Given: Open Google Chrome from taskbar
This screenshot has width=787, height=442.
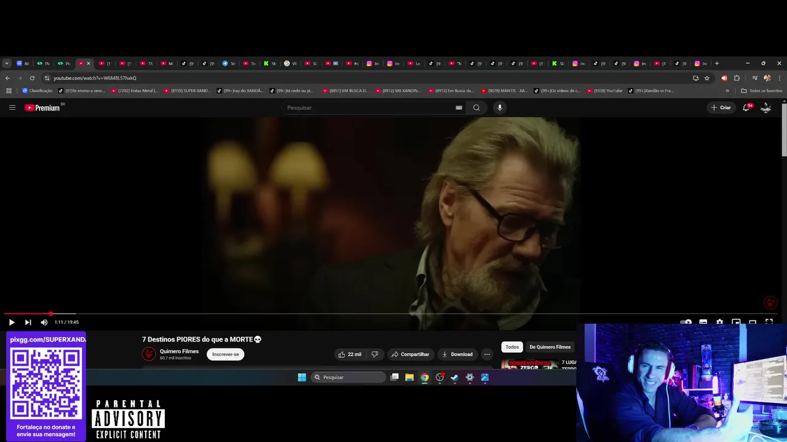Looking at the screenshot, I should pyautogui.click(x=424, y=378).
